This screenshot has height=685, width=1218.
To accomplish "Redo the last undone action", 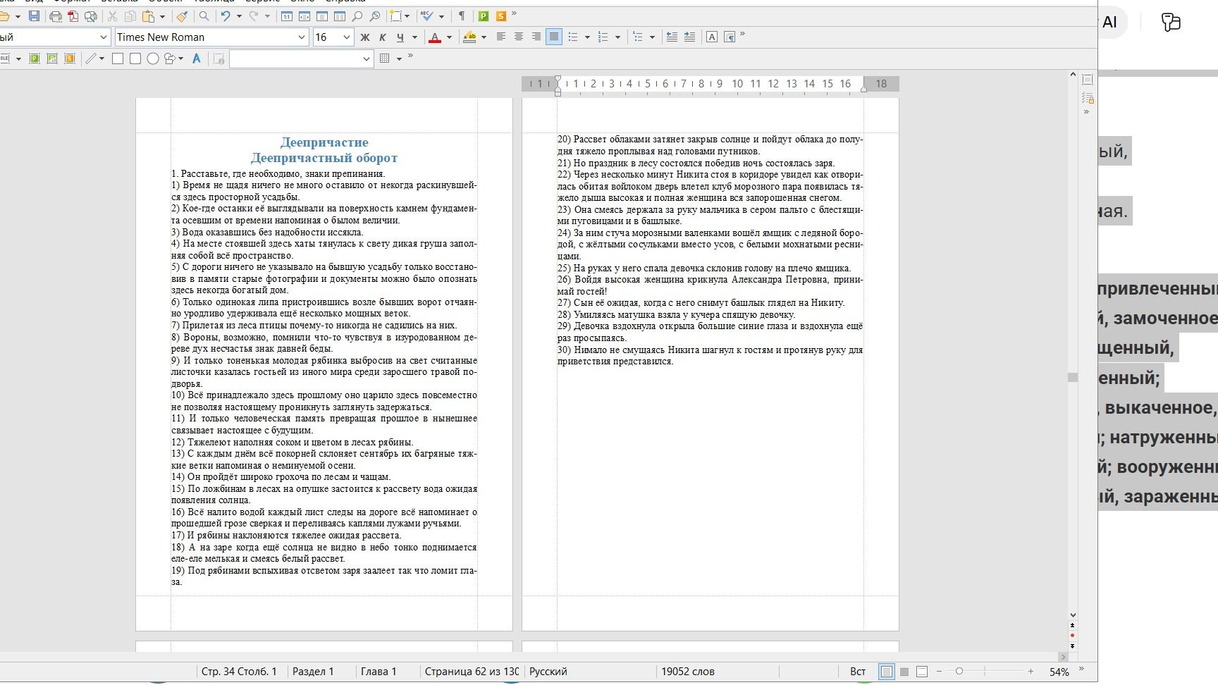I will (x=254, y=16).
